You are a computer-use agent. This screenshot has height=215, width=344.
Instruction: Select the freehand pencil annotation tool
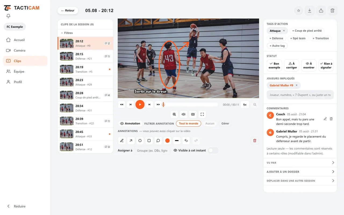tap(122, 141)
